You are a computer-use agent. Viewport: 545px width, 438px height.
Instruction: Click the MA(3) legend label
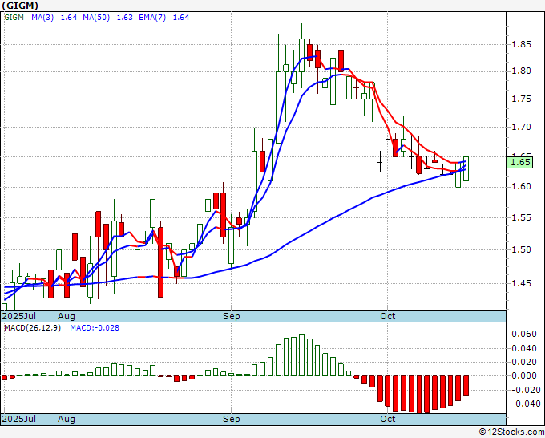tap(42, 18)
